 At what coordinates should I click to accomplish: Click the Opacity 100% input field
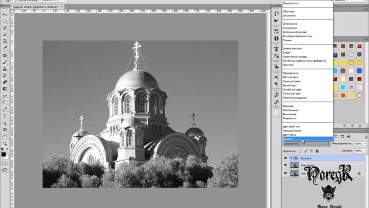click(359, 144)
